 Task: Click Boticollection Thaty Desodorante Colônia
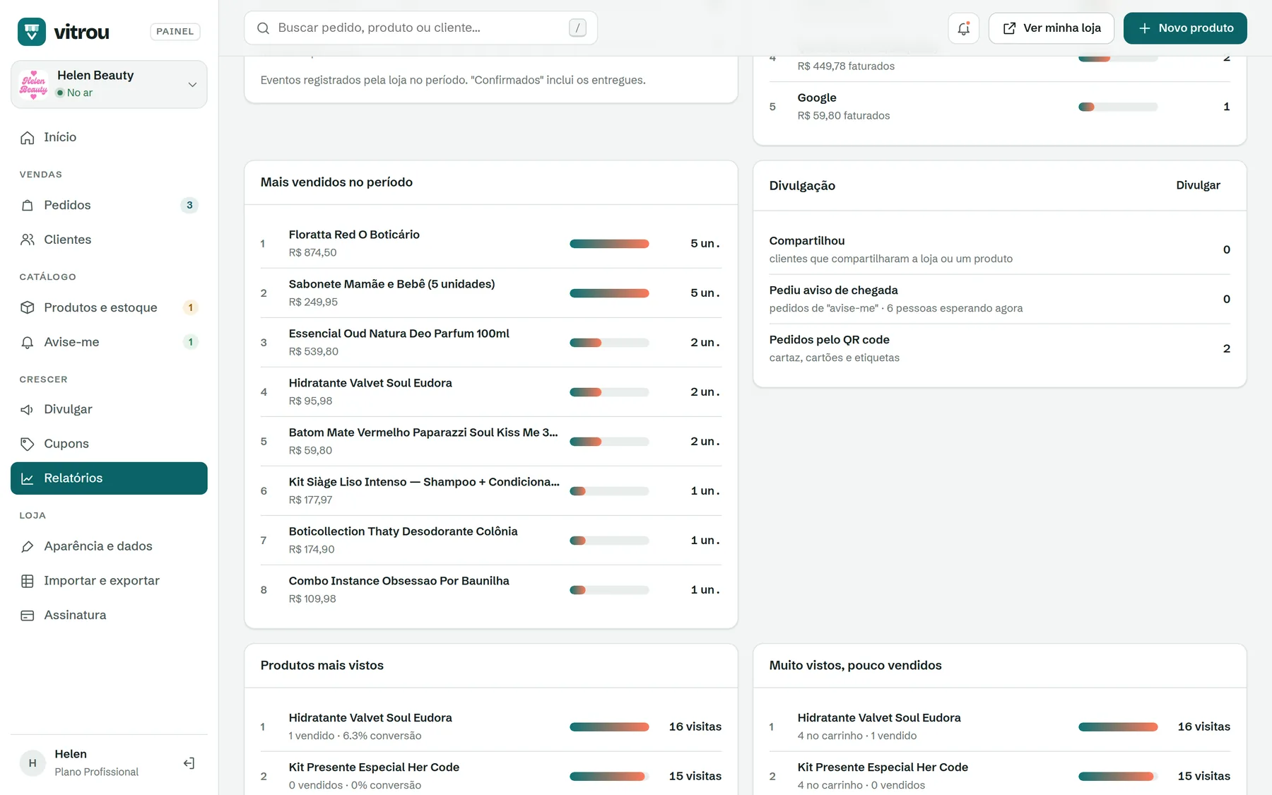click(x=403, y=531)
